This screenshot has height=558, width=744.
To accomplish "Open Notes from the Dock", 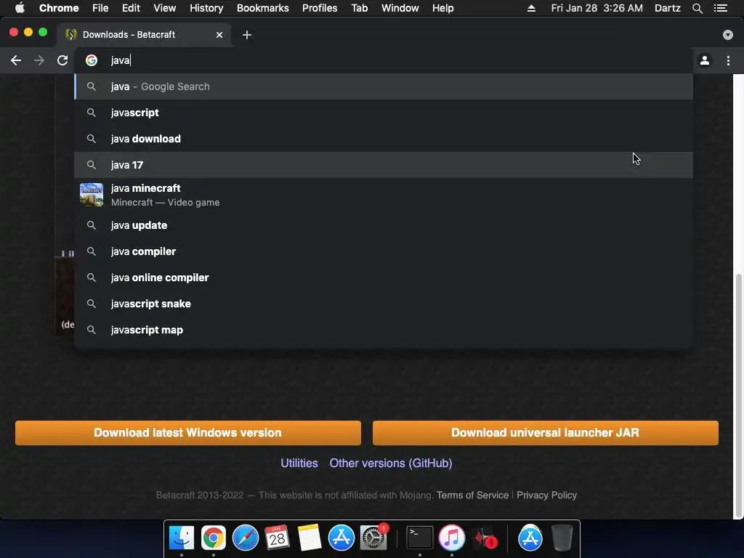I will coord(310,538).
